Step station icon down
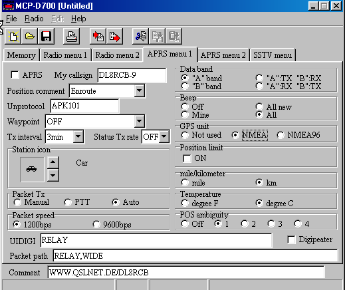Image resolution: width=345 pixels, height=290 pixels. (x=53, y=176)
